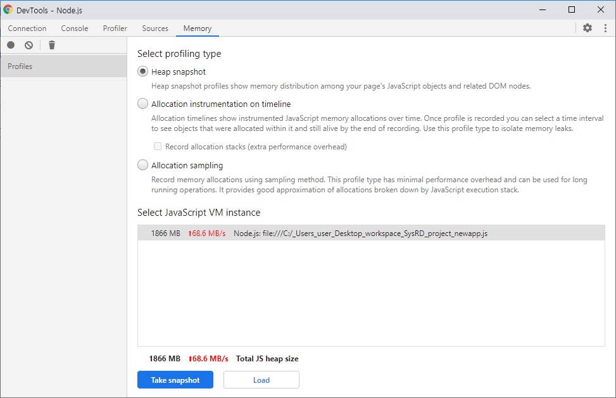Click the Heap snapshot description text

point(341,86)
